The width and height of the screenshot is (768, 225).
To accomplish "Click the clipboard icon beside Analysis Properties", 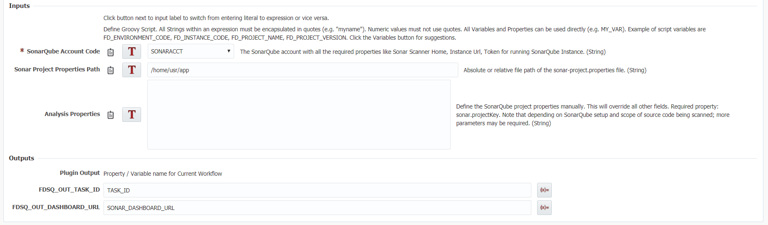I will 111,115.
